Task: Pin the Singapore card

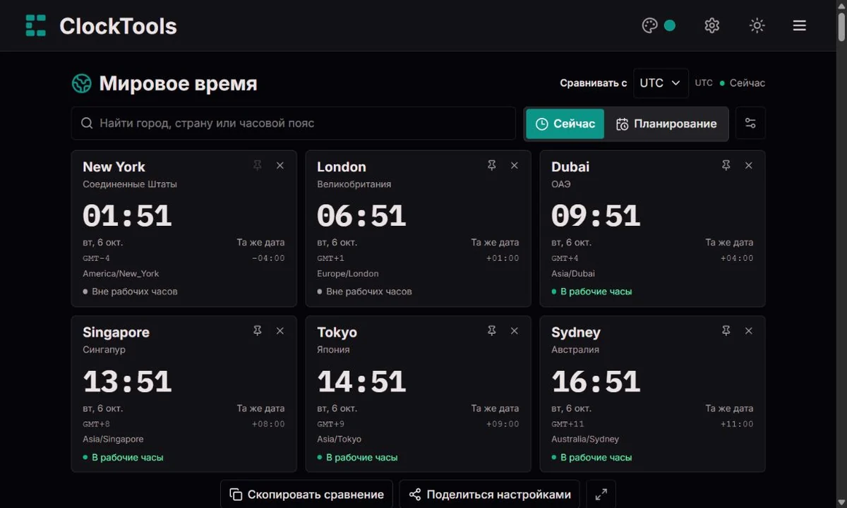Action: tap(258, 331)
